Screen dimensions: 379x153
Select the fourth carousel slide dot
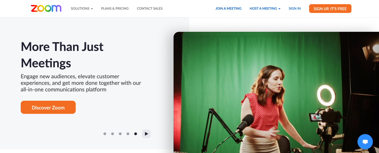128,134
